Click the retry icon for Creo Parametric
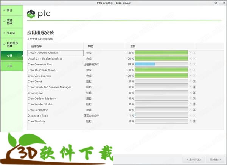Image resolution: width=227 pixels, height=165 pixels. 191,110
